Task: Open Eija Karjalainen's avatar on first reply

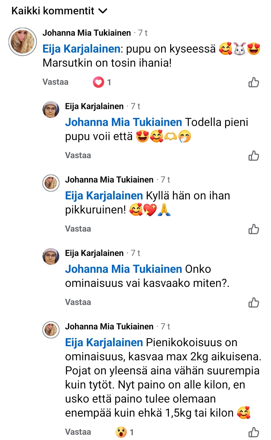Action: click(x=51, y=110)
